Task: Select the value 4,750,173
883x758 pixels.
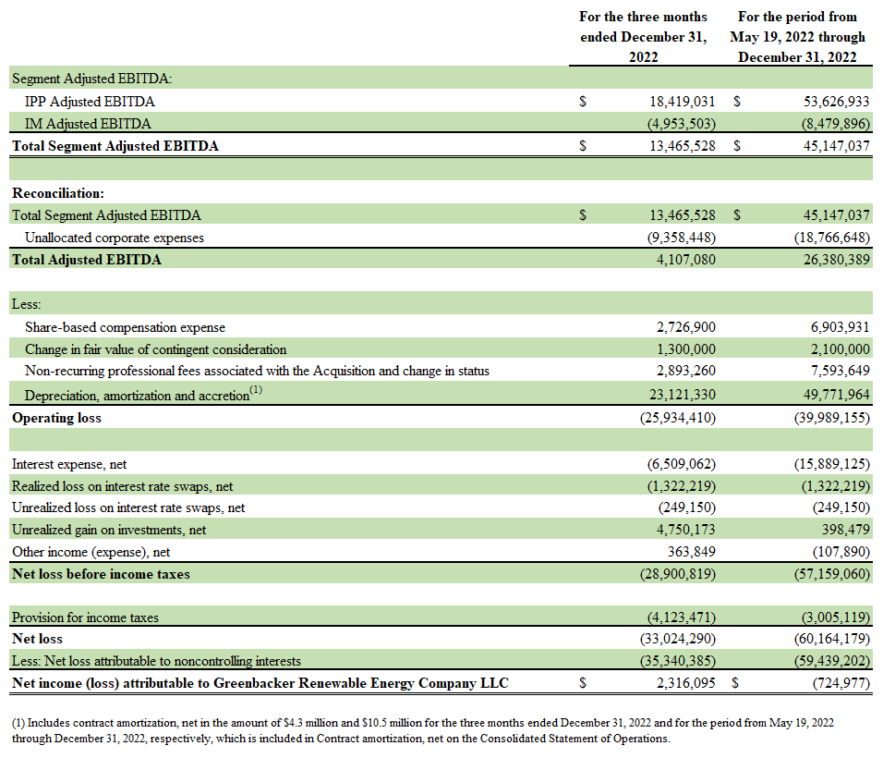Action: 686,530
